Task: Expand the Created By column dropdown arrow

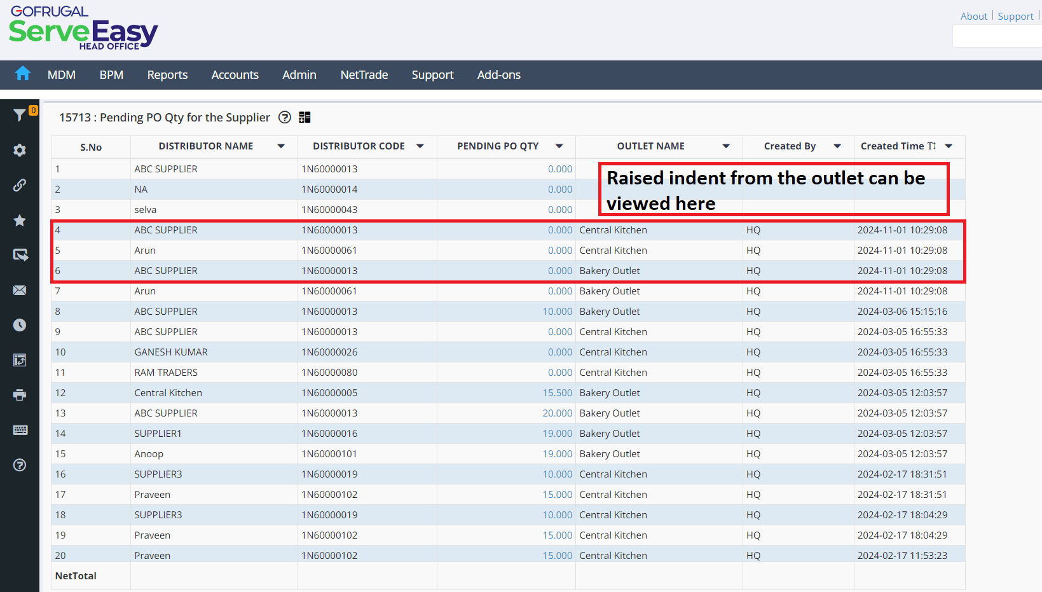Action: [x=837, y=146]
